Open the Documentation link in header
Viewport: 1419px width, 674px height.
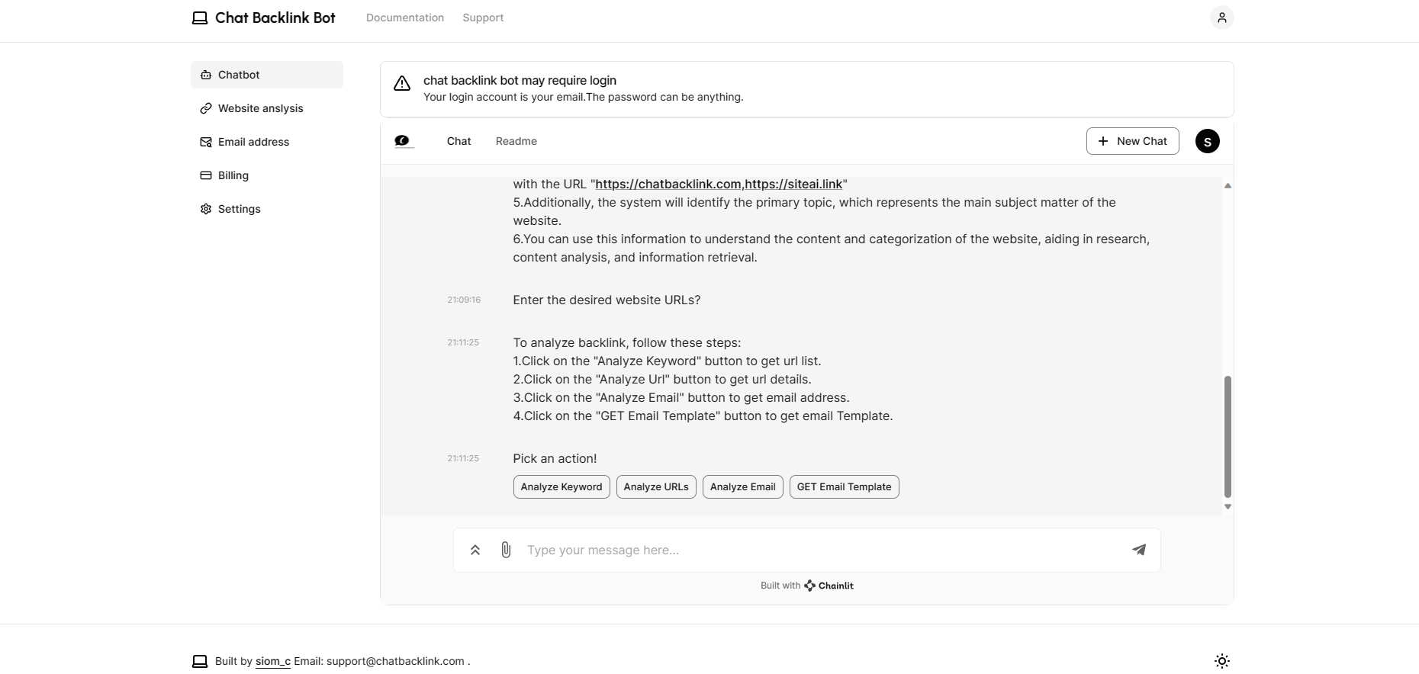point(404,18)
